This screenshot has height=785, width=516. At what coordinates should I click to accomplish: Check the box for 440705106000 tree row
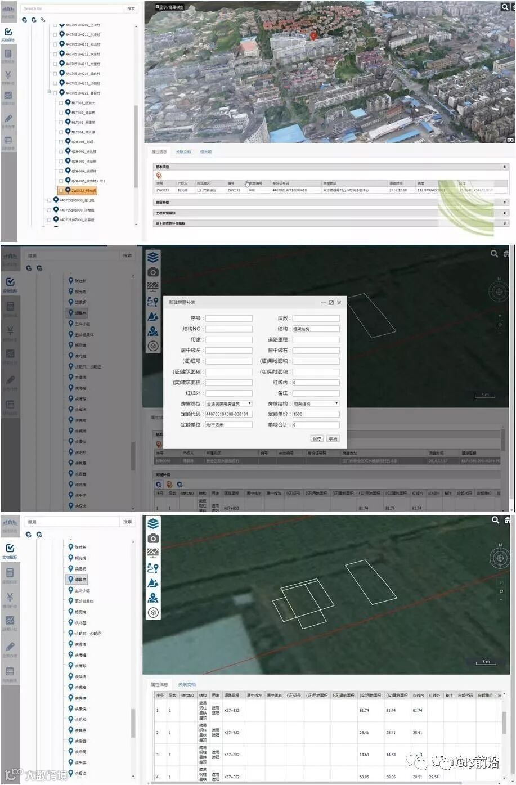[49, 210]
